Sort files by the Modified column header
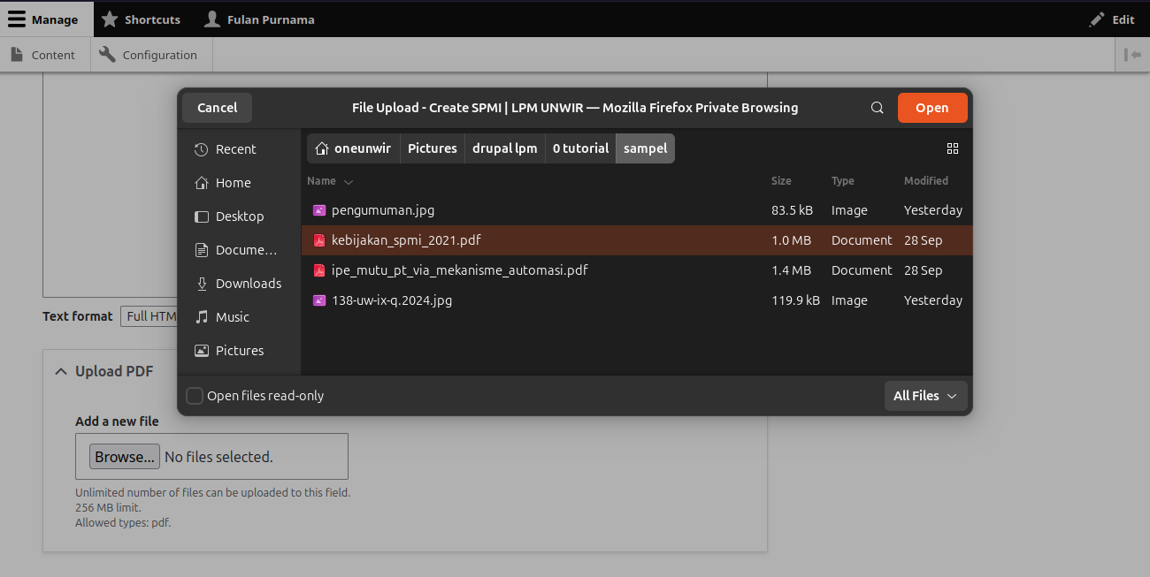 click(x=926, y=181)
